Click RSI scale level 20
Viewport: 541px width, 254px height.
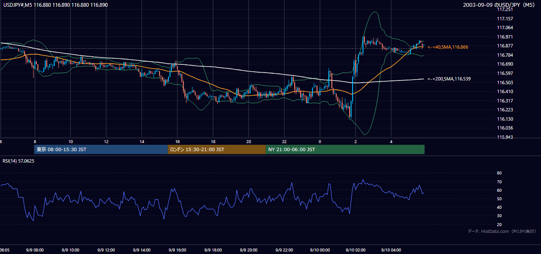[499, 224]
